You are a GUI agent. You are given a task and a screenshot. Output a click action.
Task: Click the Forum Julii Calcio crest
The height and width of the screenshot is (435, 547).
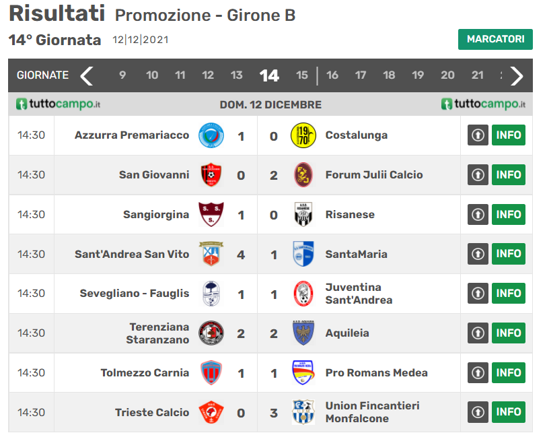[x=302, y=175]
